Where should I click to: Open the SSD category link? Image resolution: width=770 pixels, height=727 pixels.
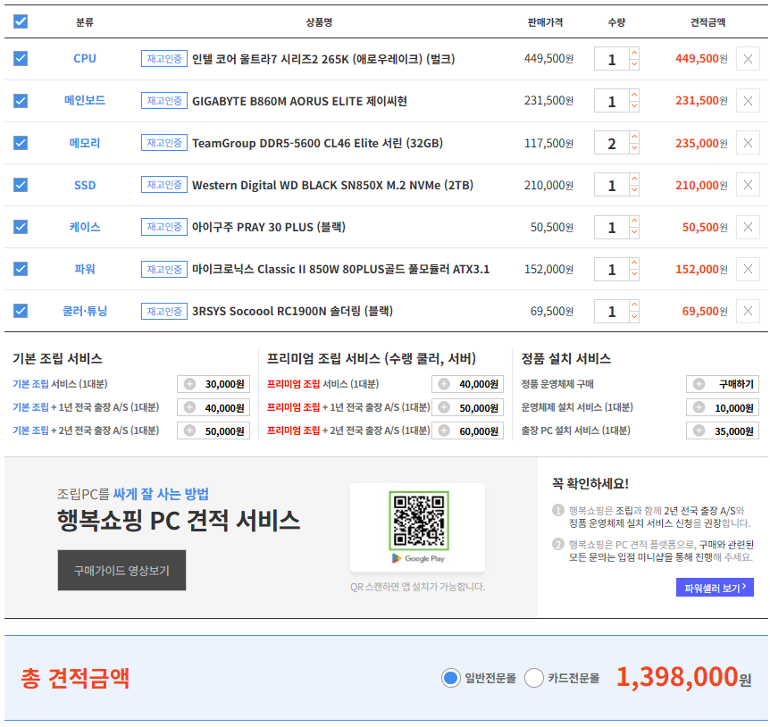[x=85, y=185]
